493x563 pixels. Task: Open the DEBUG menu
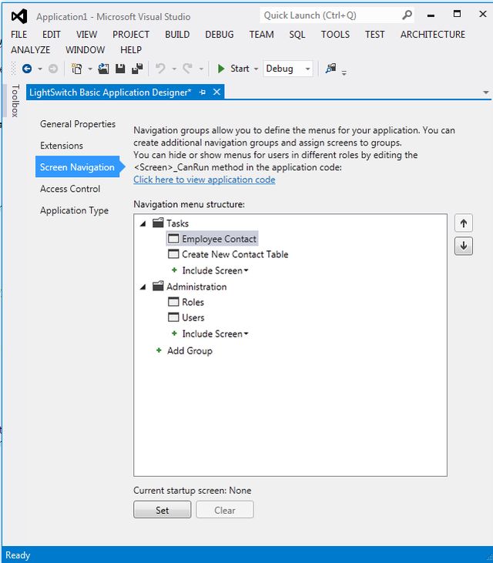click(219, 35)
